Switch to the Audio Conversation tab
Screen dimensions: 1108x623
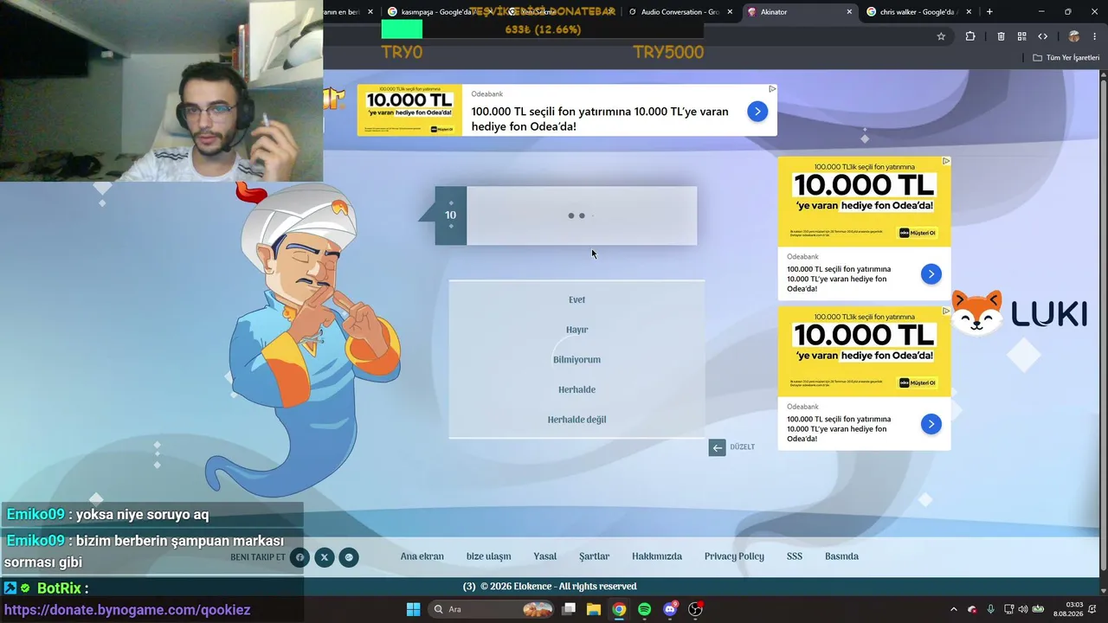pyautogui.click(x=680, y=12)
